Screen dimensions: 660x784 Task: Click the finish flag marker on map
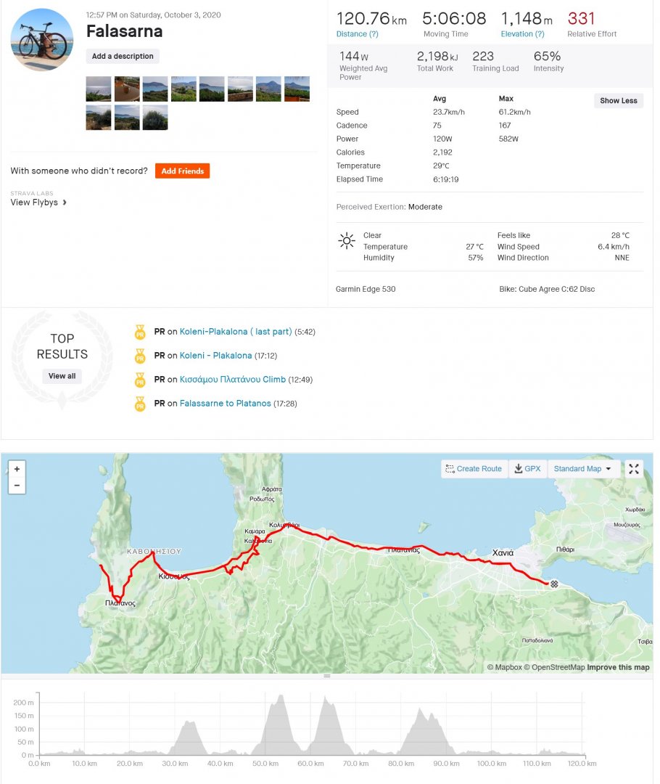tap(554, 583)
